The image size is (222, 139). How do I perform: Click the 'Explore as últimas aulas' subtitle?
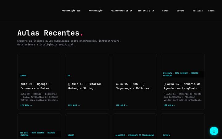pyautogui.click(x=69, y=43)
